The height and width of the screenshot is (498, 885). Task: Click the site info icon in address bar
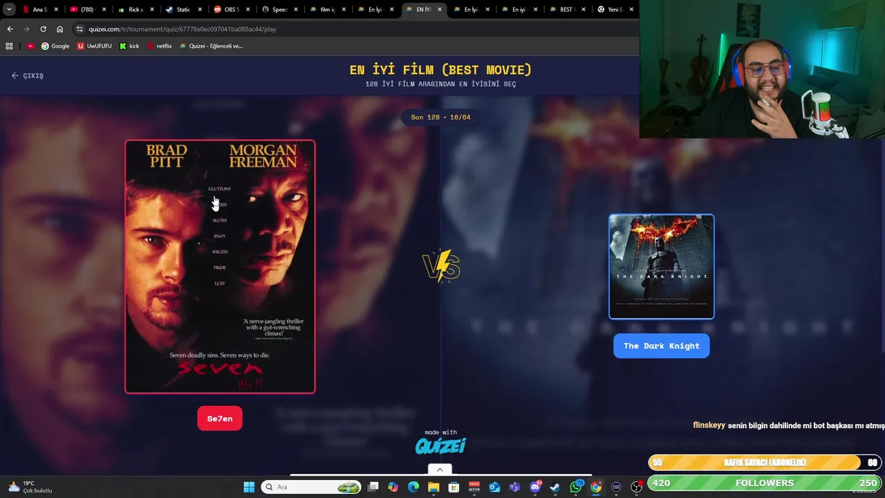(80, 29)
